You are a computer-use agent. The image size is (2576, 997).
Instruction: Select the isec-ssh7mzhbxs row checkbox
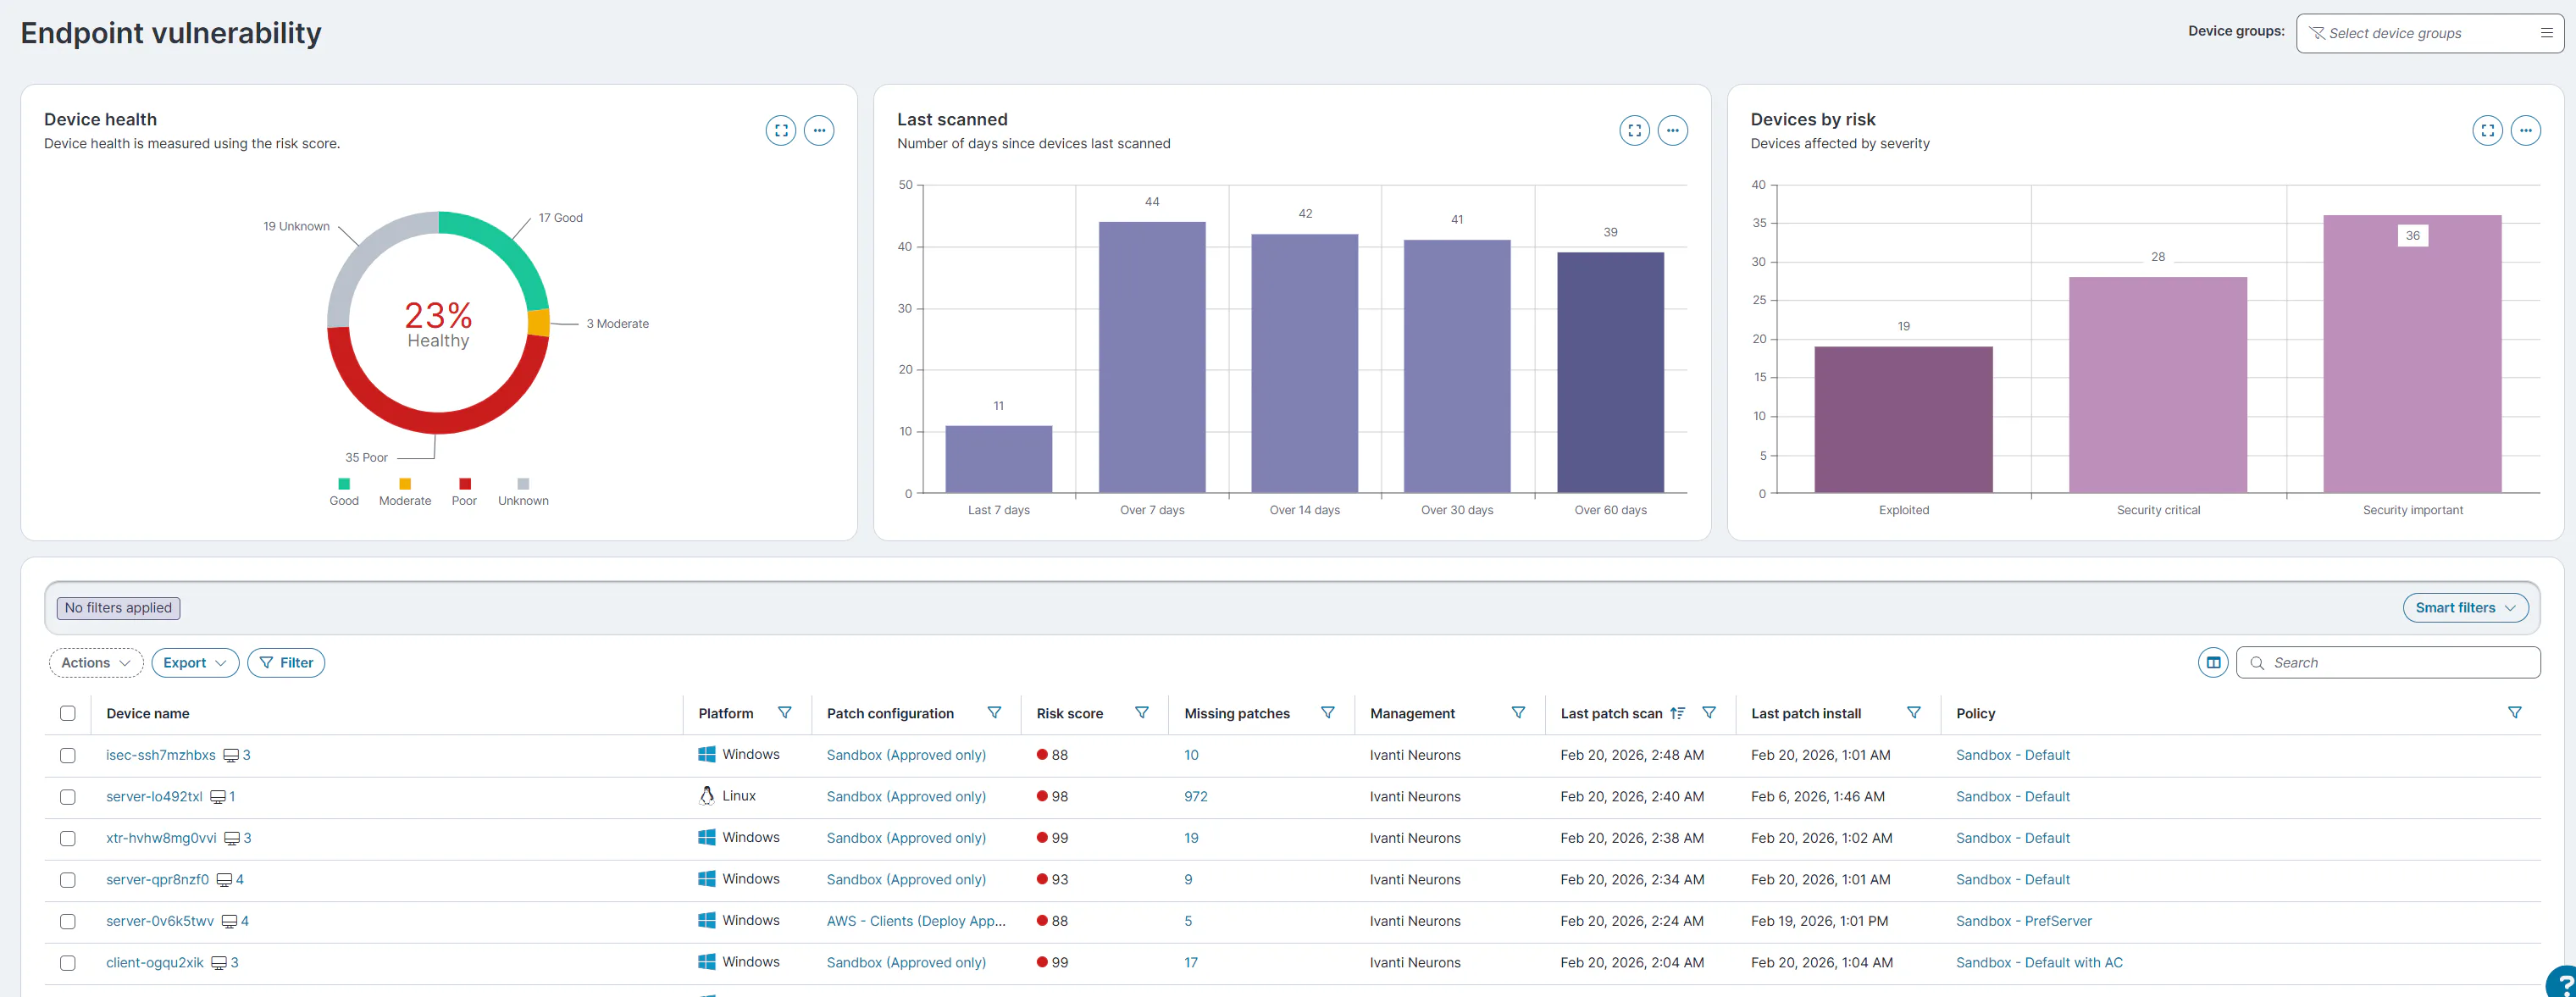[x=67, y=755]
